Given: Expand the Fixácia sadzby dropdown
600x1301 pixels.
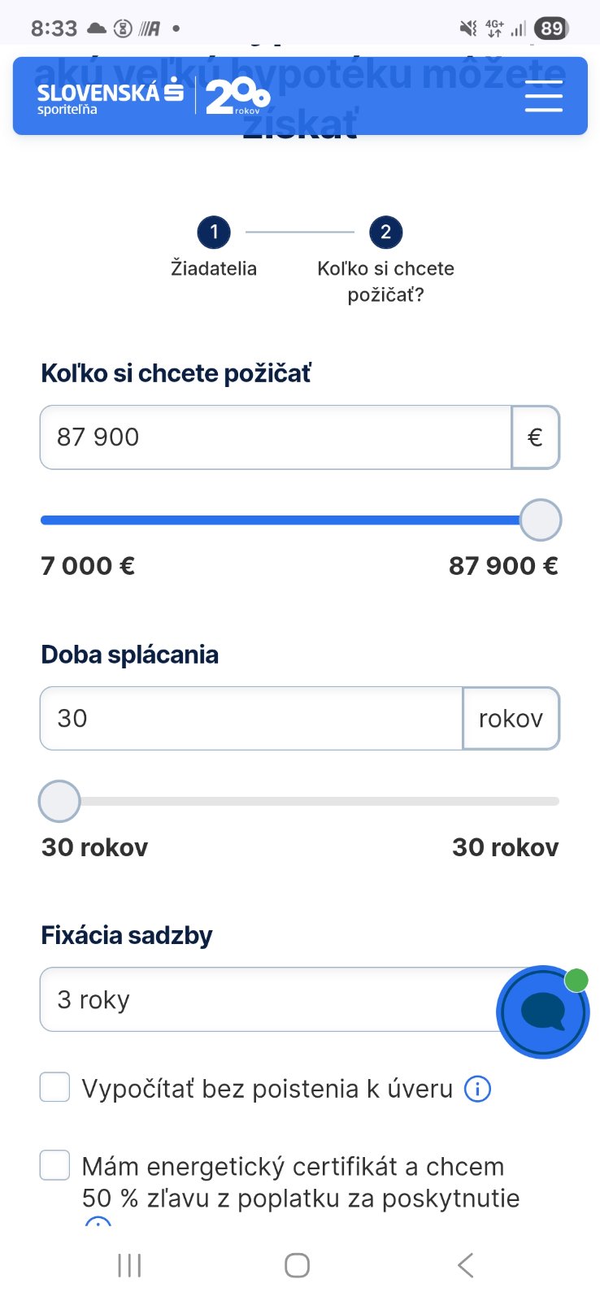Looking at the screenshot, I should [x=268, y=999].
